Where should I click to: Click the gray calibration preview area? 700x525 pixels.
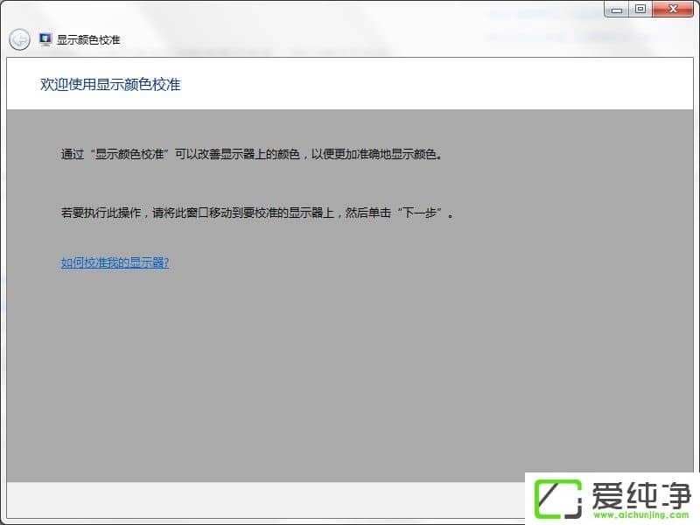[x=350, y=367]
